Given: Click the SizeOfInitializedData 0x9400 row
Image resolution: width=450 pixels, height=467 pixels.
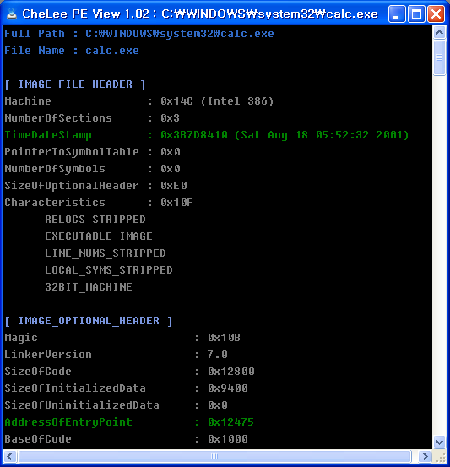Looking at the screenshot, I should (127, 388).
